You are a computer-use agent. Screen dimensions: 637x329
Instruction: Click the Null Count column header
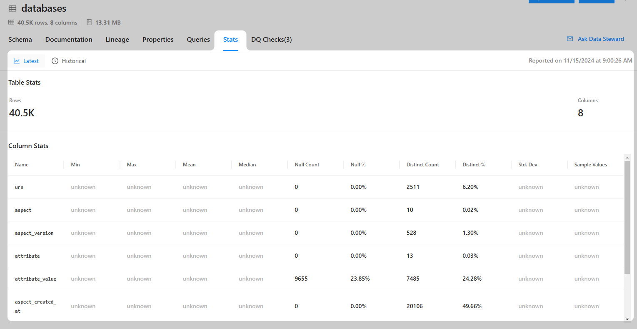pos(307,165)
